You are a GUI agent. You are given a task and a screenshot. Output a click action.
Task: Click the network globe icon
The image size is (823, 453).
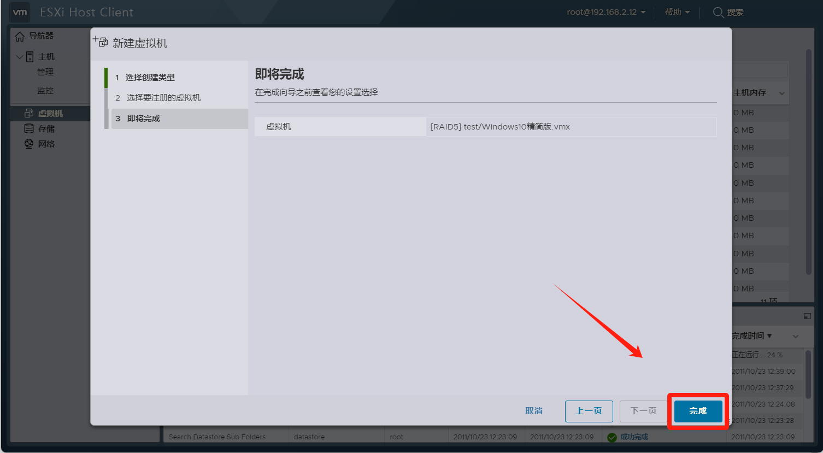click(x=29, y=144)
